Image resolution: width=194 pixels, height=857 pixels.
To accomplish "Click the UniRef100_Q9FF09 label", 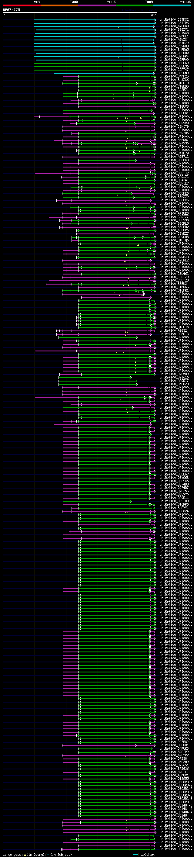I will pyautogui.click(x=174, y=60).
